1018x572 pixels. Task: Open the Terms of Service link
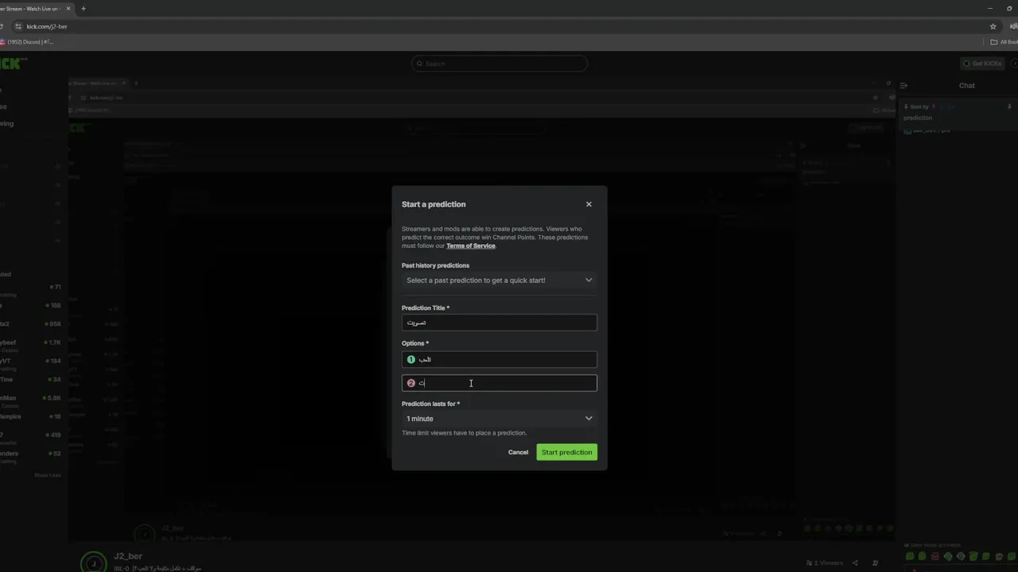(471, 245)
